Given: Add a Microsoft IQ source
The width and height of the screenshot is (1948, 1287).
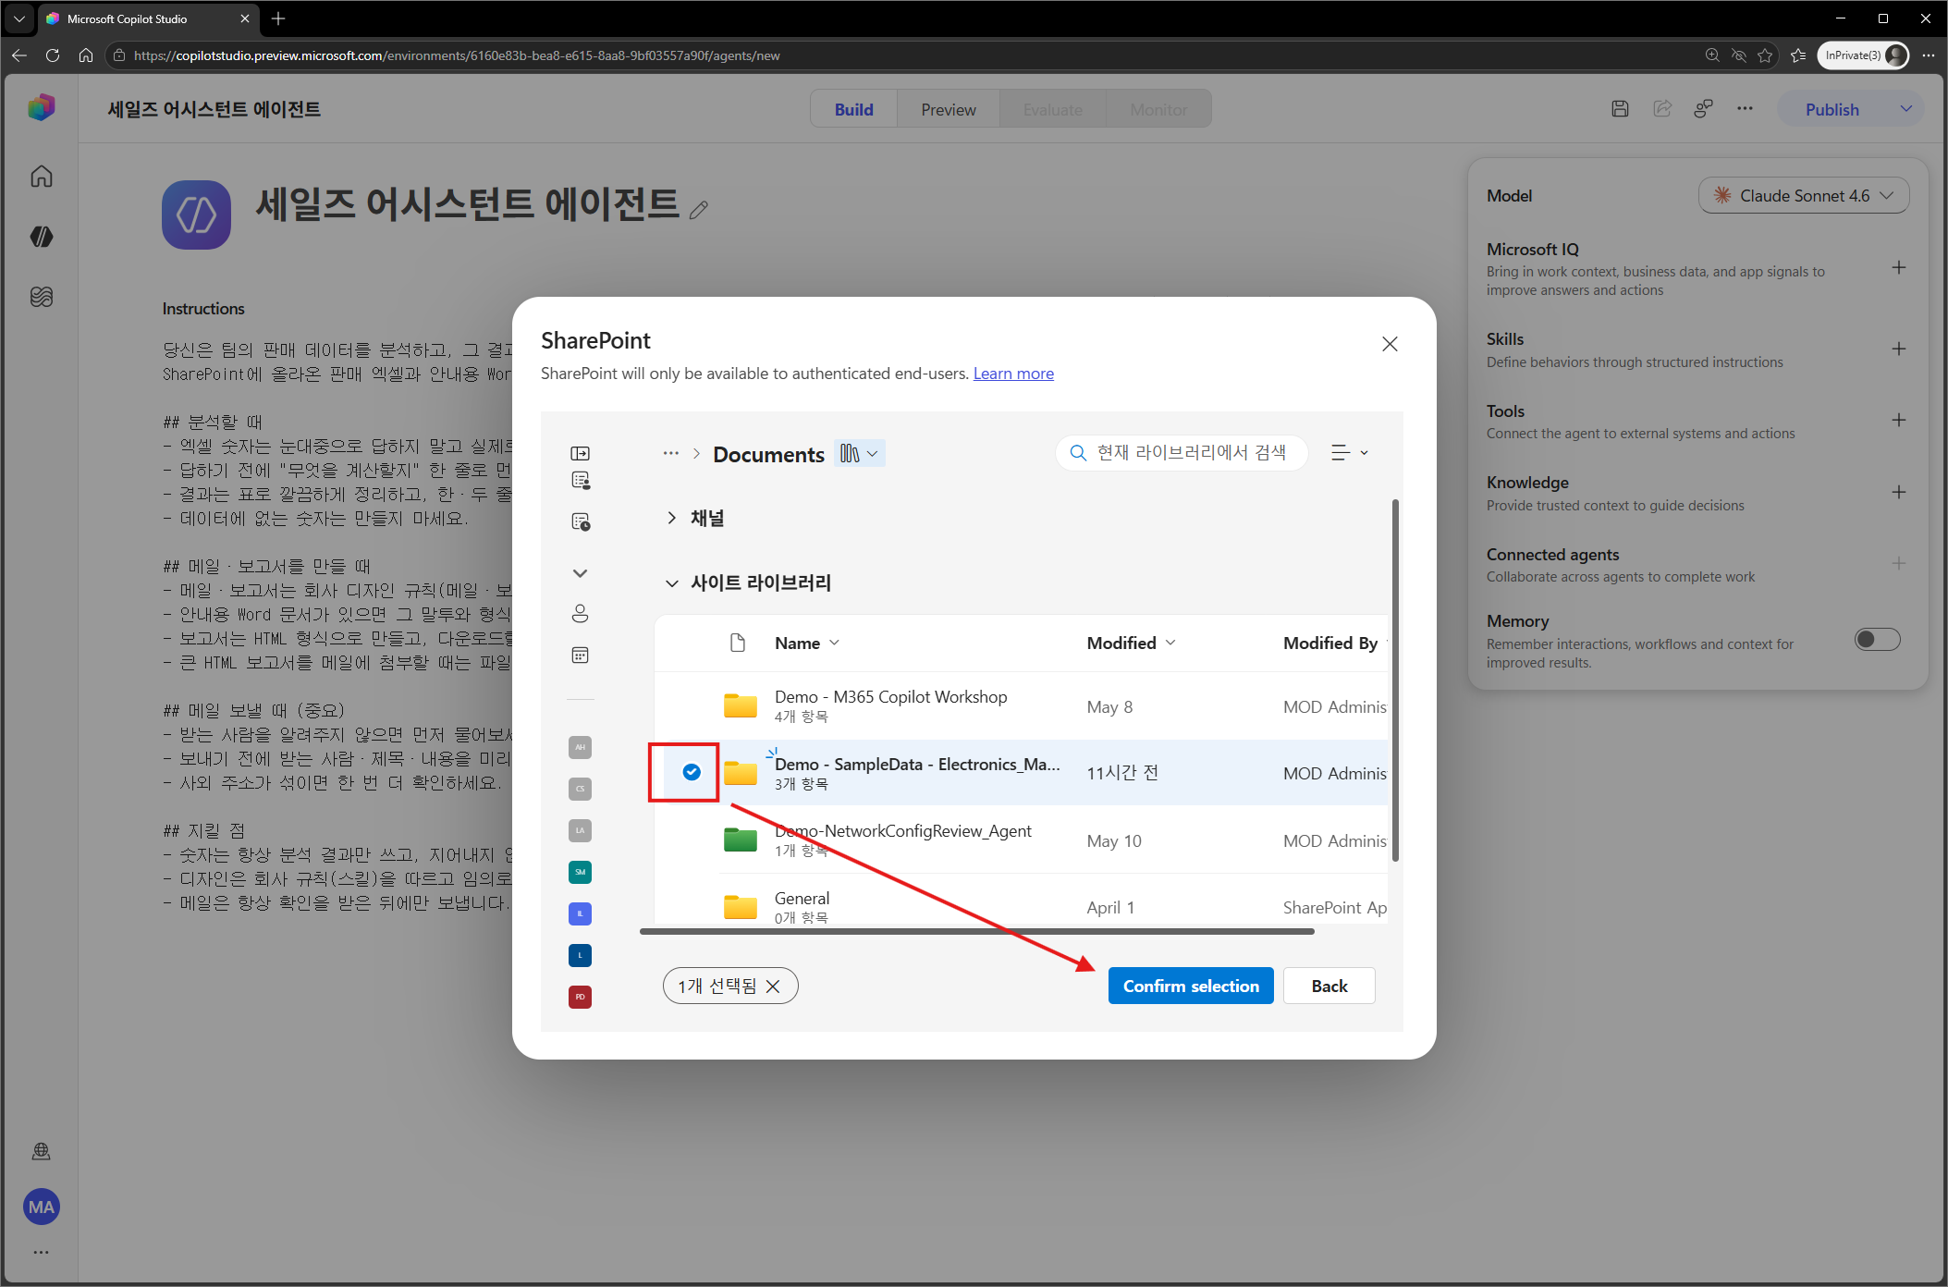Looking at the screenshot, I should (x=1898, y=268).
